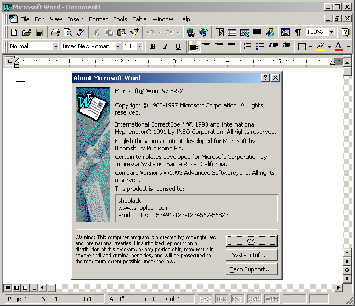355x306 pixels.
Task: Open the Edit menu
Action: (x=40, y=19)
